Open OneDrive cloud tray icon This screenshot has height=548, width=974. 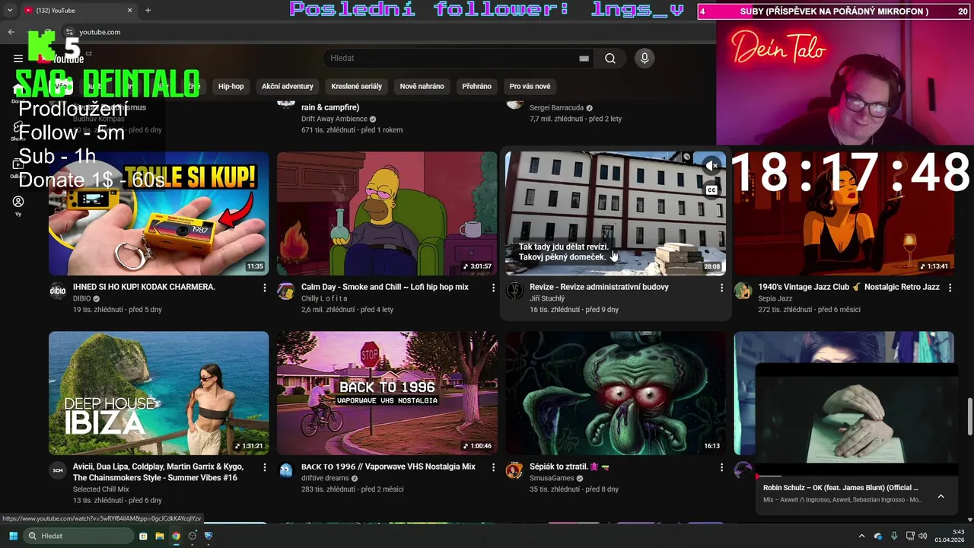click(x=878, y=536)
